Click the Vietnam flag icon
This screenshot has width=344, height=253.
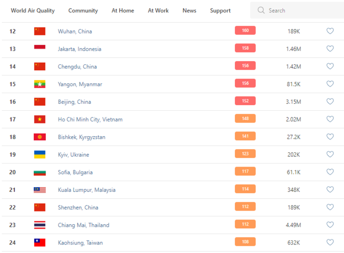[x=39, y=119]
